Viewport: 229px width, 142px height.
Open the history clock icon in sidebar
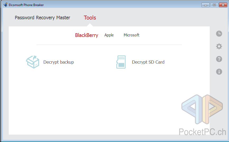click(x=219, y=34)
